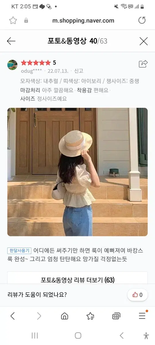Open the bookmarks star list icon
Viewport: 155px width, 345px height.
[x=90, y=316]
